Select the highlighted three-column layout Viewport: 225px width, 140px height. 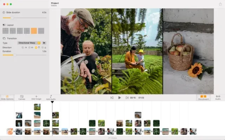(x=34, y=31)
